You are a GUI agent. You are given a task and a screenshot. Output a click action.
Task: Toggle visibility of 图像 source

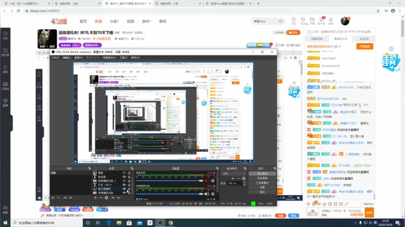tap(124, 173)
